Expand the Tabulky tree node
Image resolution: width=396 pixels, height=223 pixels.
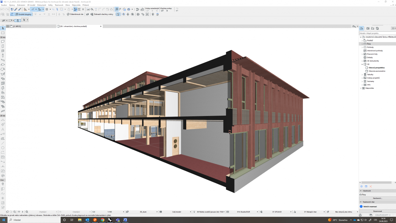[x=362, y=75]
